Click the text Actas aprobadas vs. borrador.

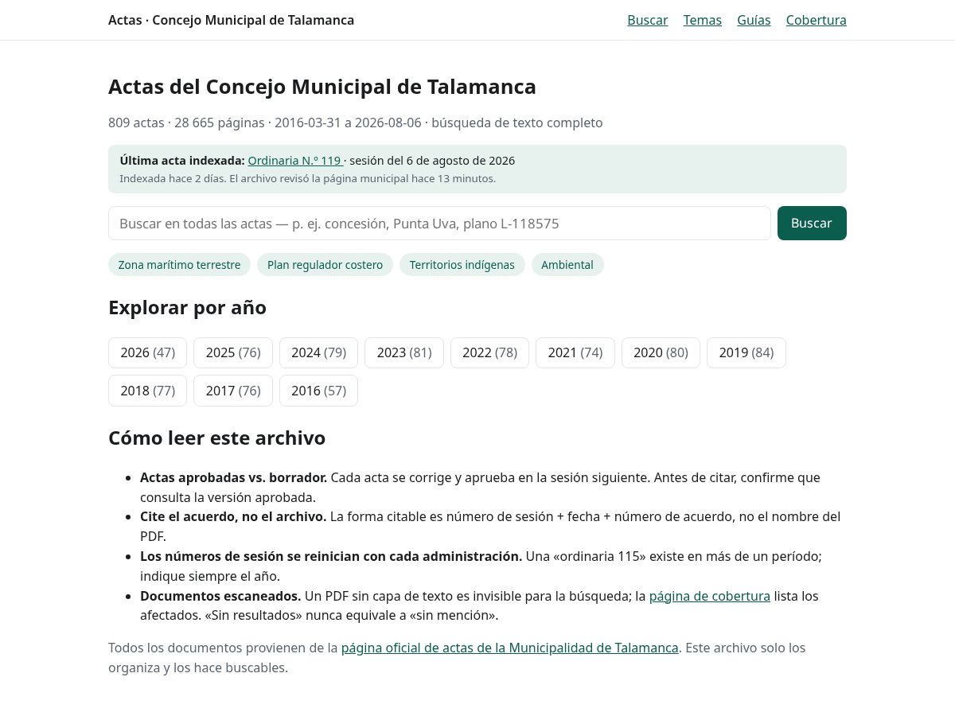[x=234, y=477]
